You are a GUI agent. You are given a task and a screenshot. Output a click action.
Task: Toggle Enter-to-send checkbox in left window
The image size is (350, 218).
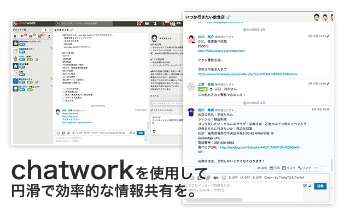[131, 133]
